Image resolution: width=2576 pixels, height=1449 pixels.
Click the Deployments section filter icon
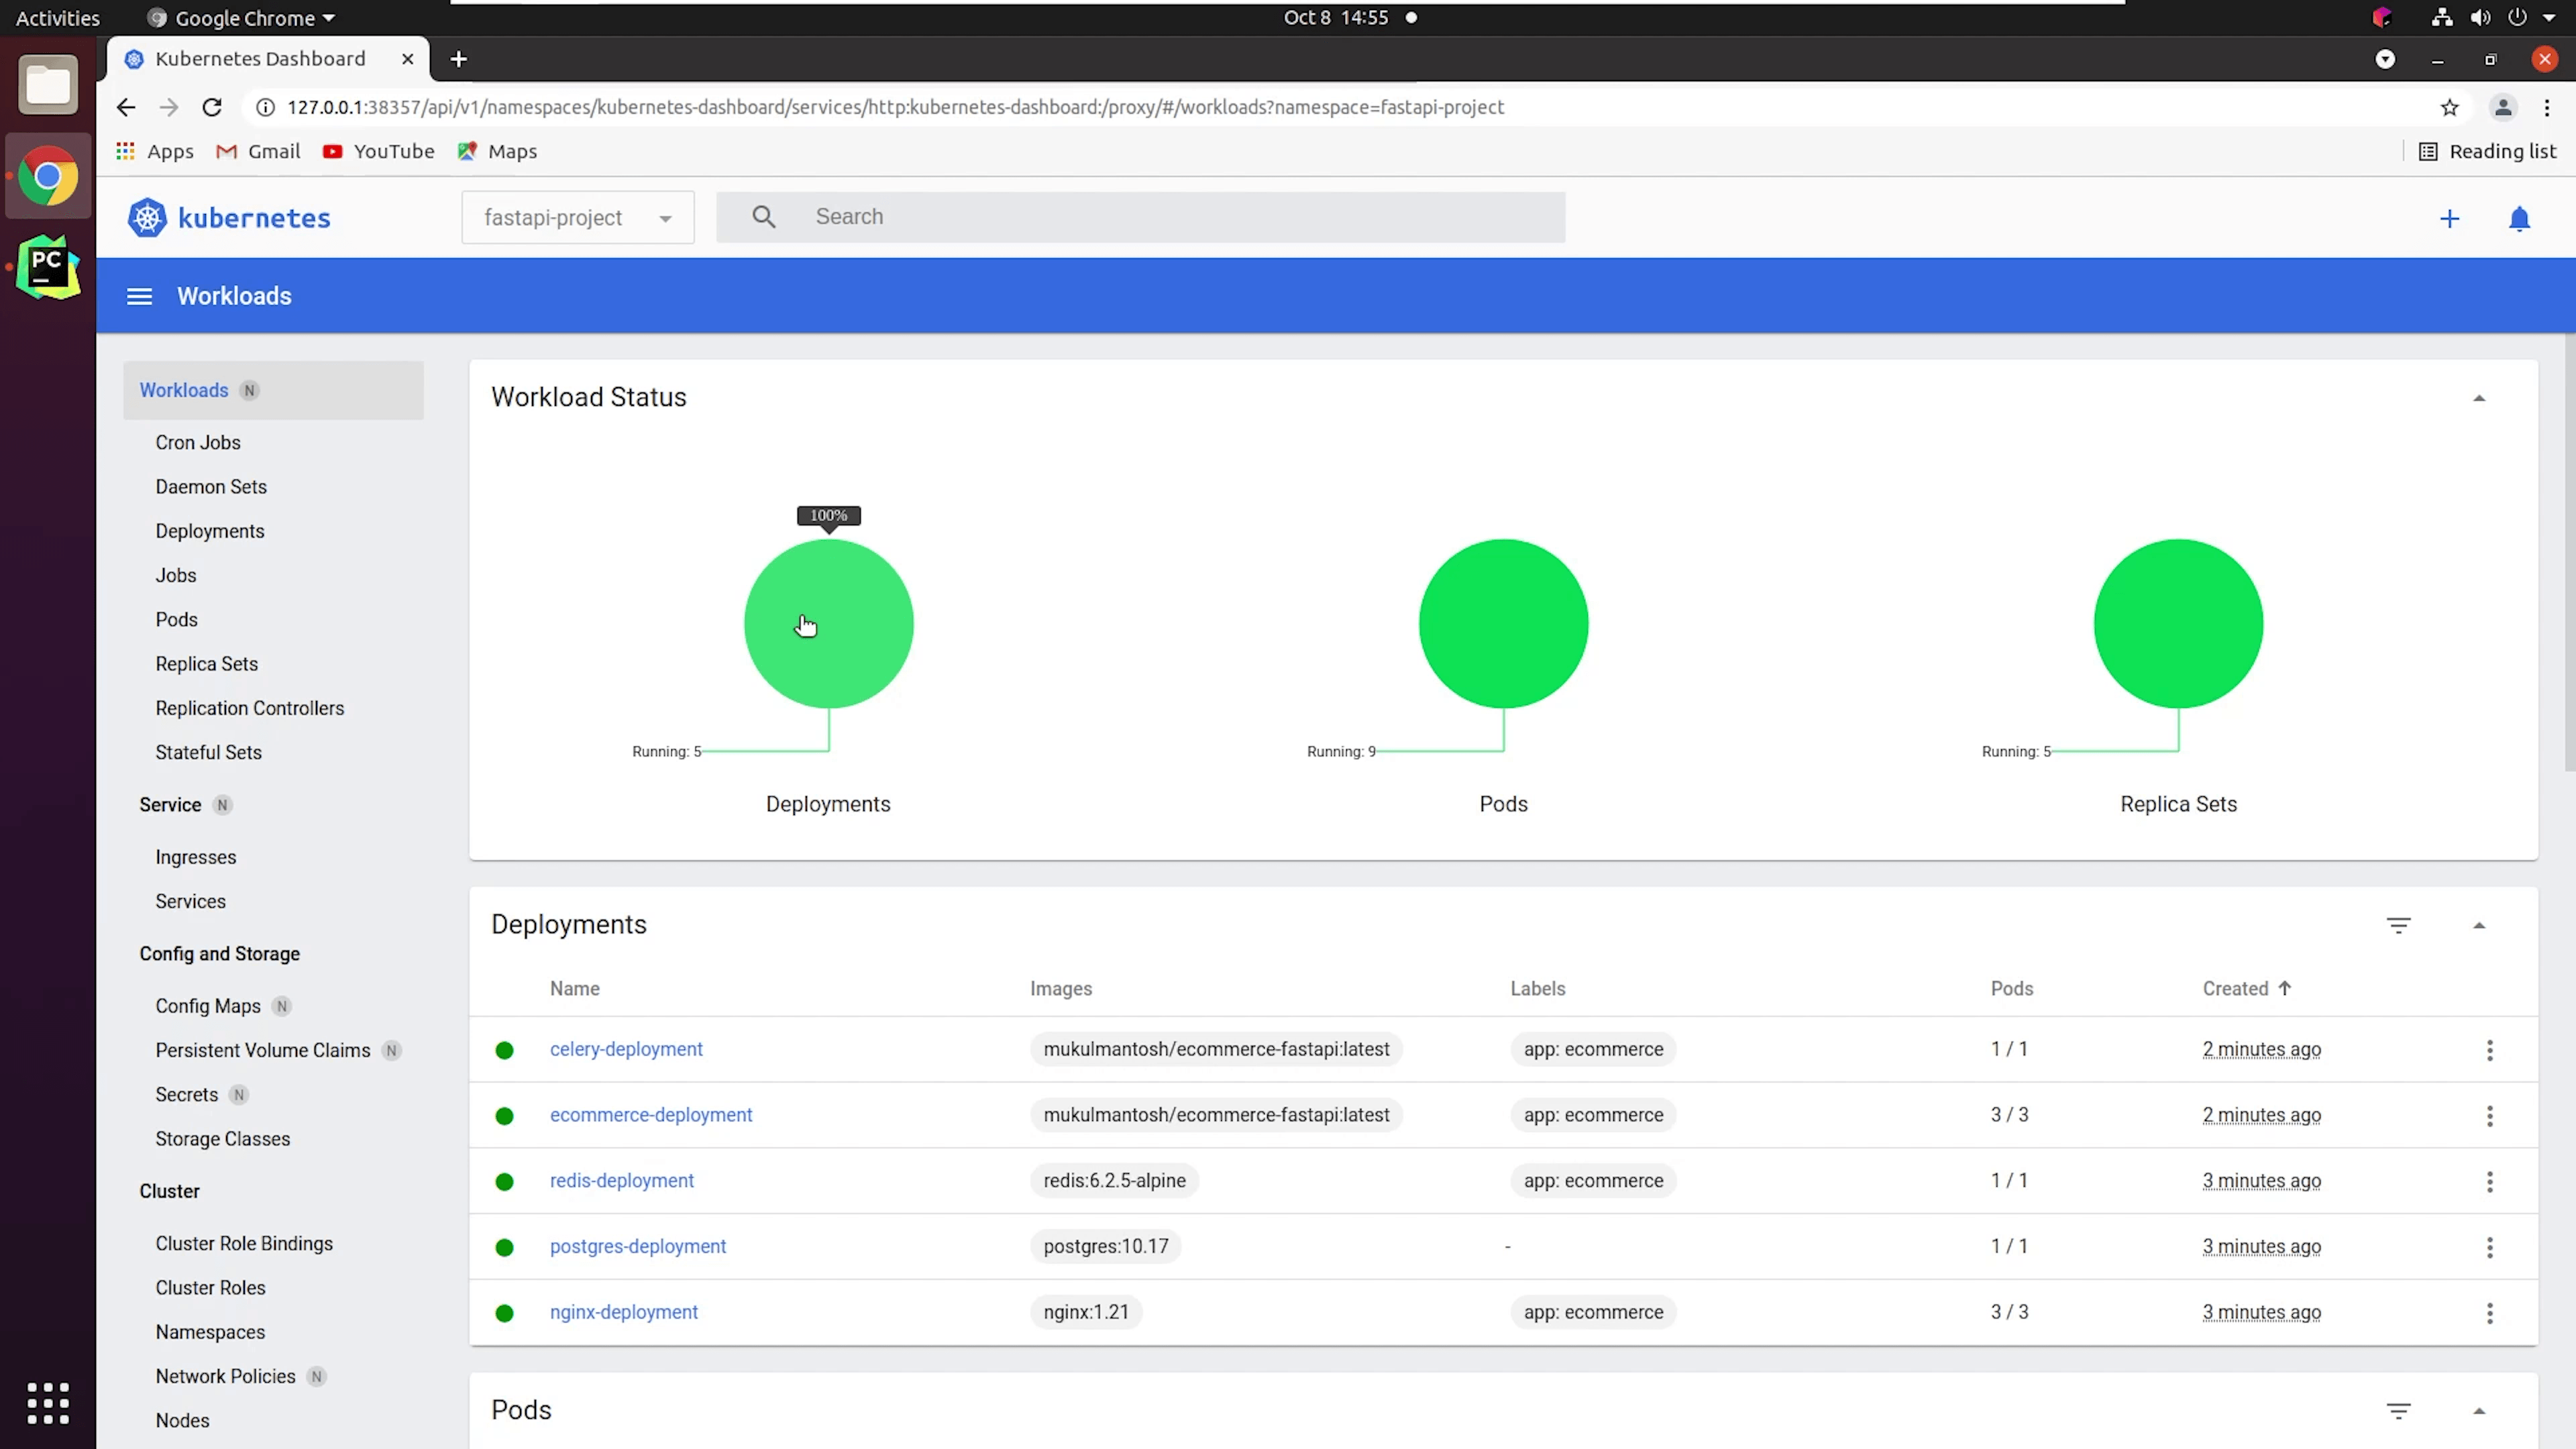point(2398,925)
